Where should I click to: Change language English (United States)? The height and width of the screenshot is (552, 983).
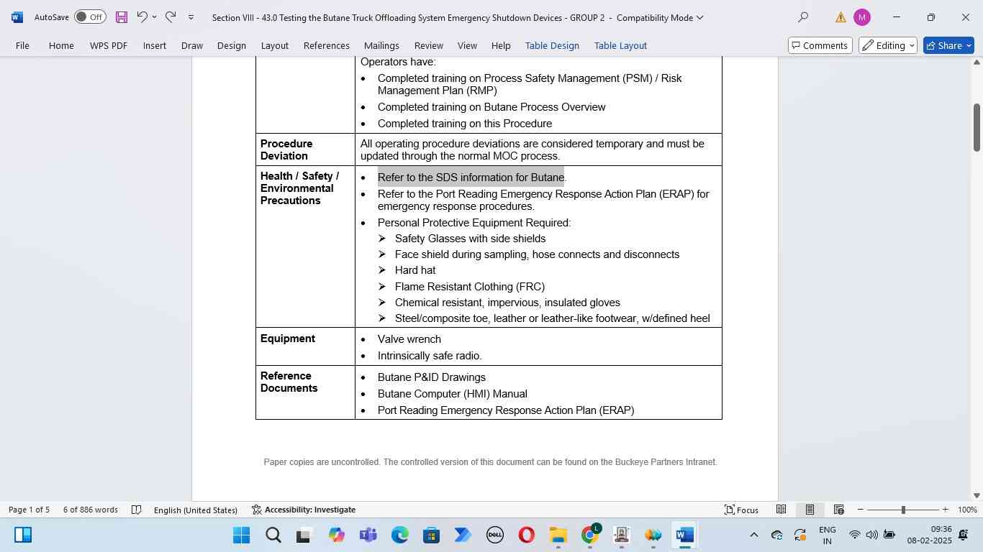(x=196, y=510)
